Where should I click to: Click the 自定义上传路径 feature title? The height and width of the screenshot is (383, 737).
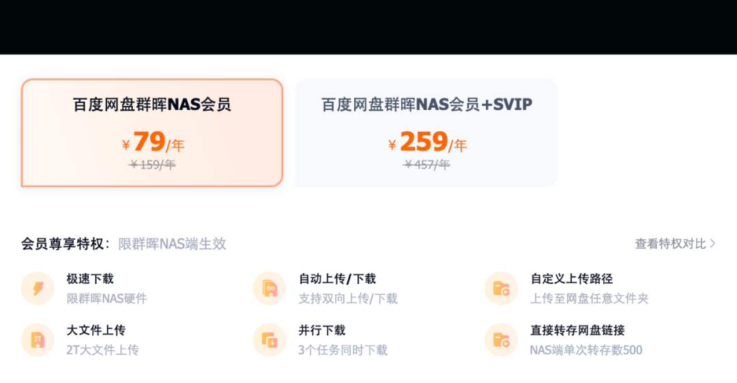point(571,279)
